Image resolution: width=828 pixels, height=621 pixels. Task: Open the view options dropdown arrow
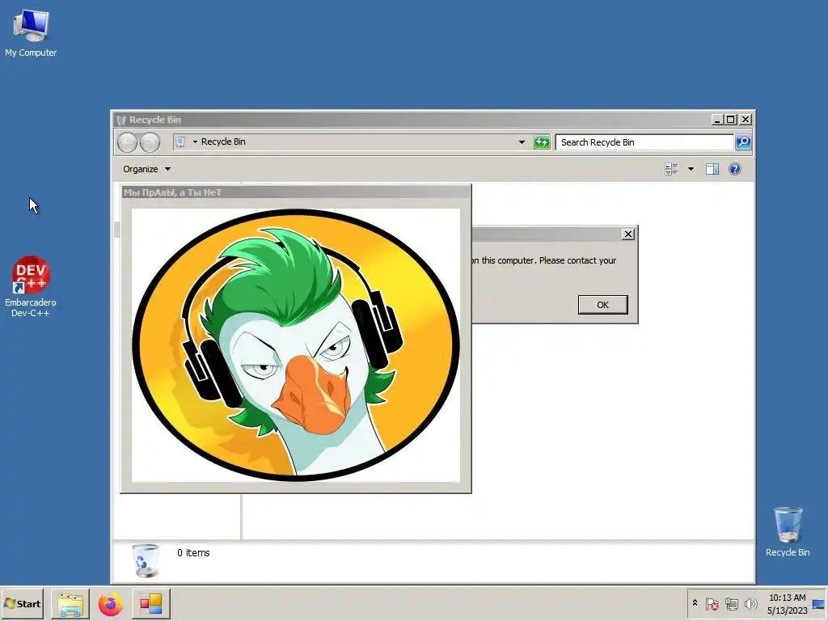(691, 169)
